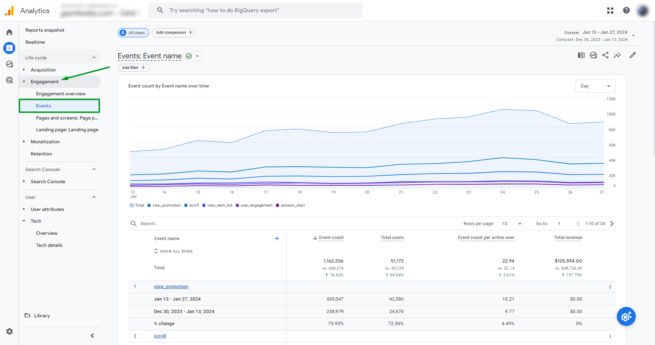Click the All Users chip
The width and height of the screenshot is (655, 345).
[x=133, y=33]
